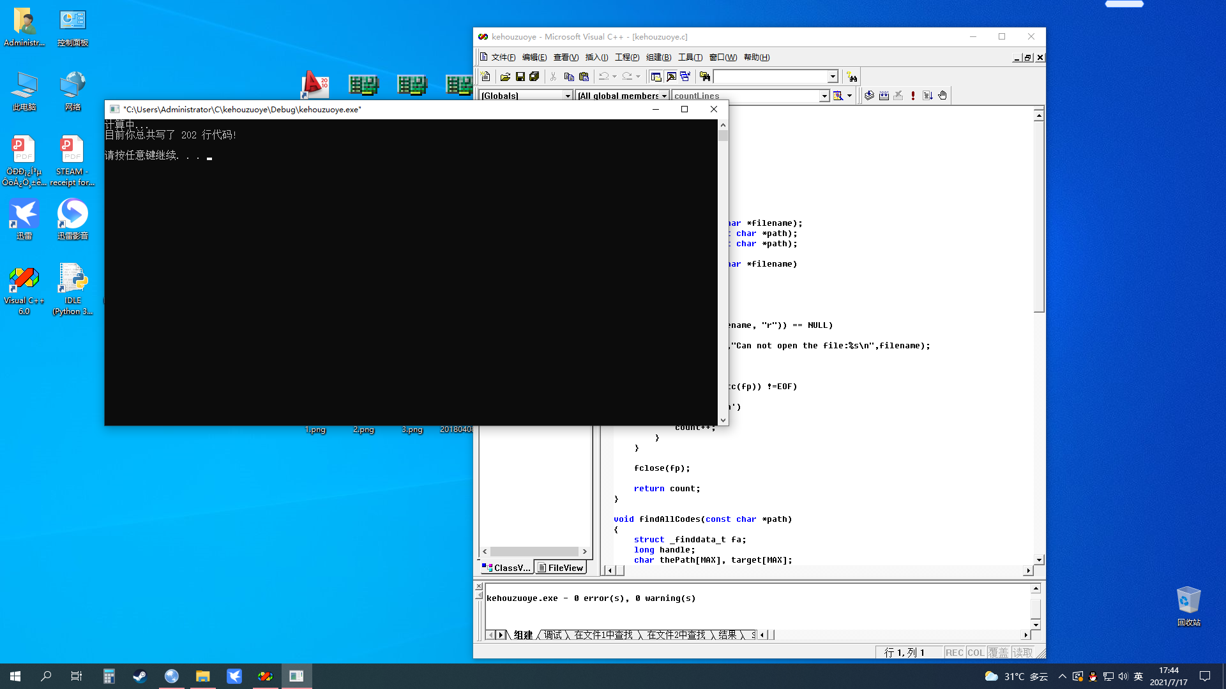Insert a breakpoint with the hand icon
Viewport: 1226px width, 689px height.
click(x=942, y=96)
